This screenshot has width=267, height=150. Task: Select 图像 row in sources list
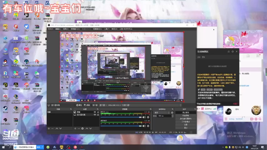point(86,112)
